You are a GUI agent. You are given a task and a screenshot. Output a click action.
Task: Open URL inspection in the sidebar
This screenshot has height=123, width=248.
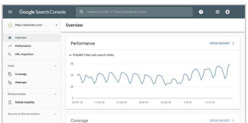[32, 54]
